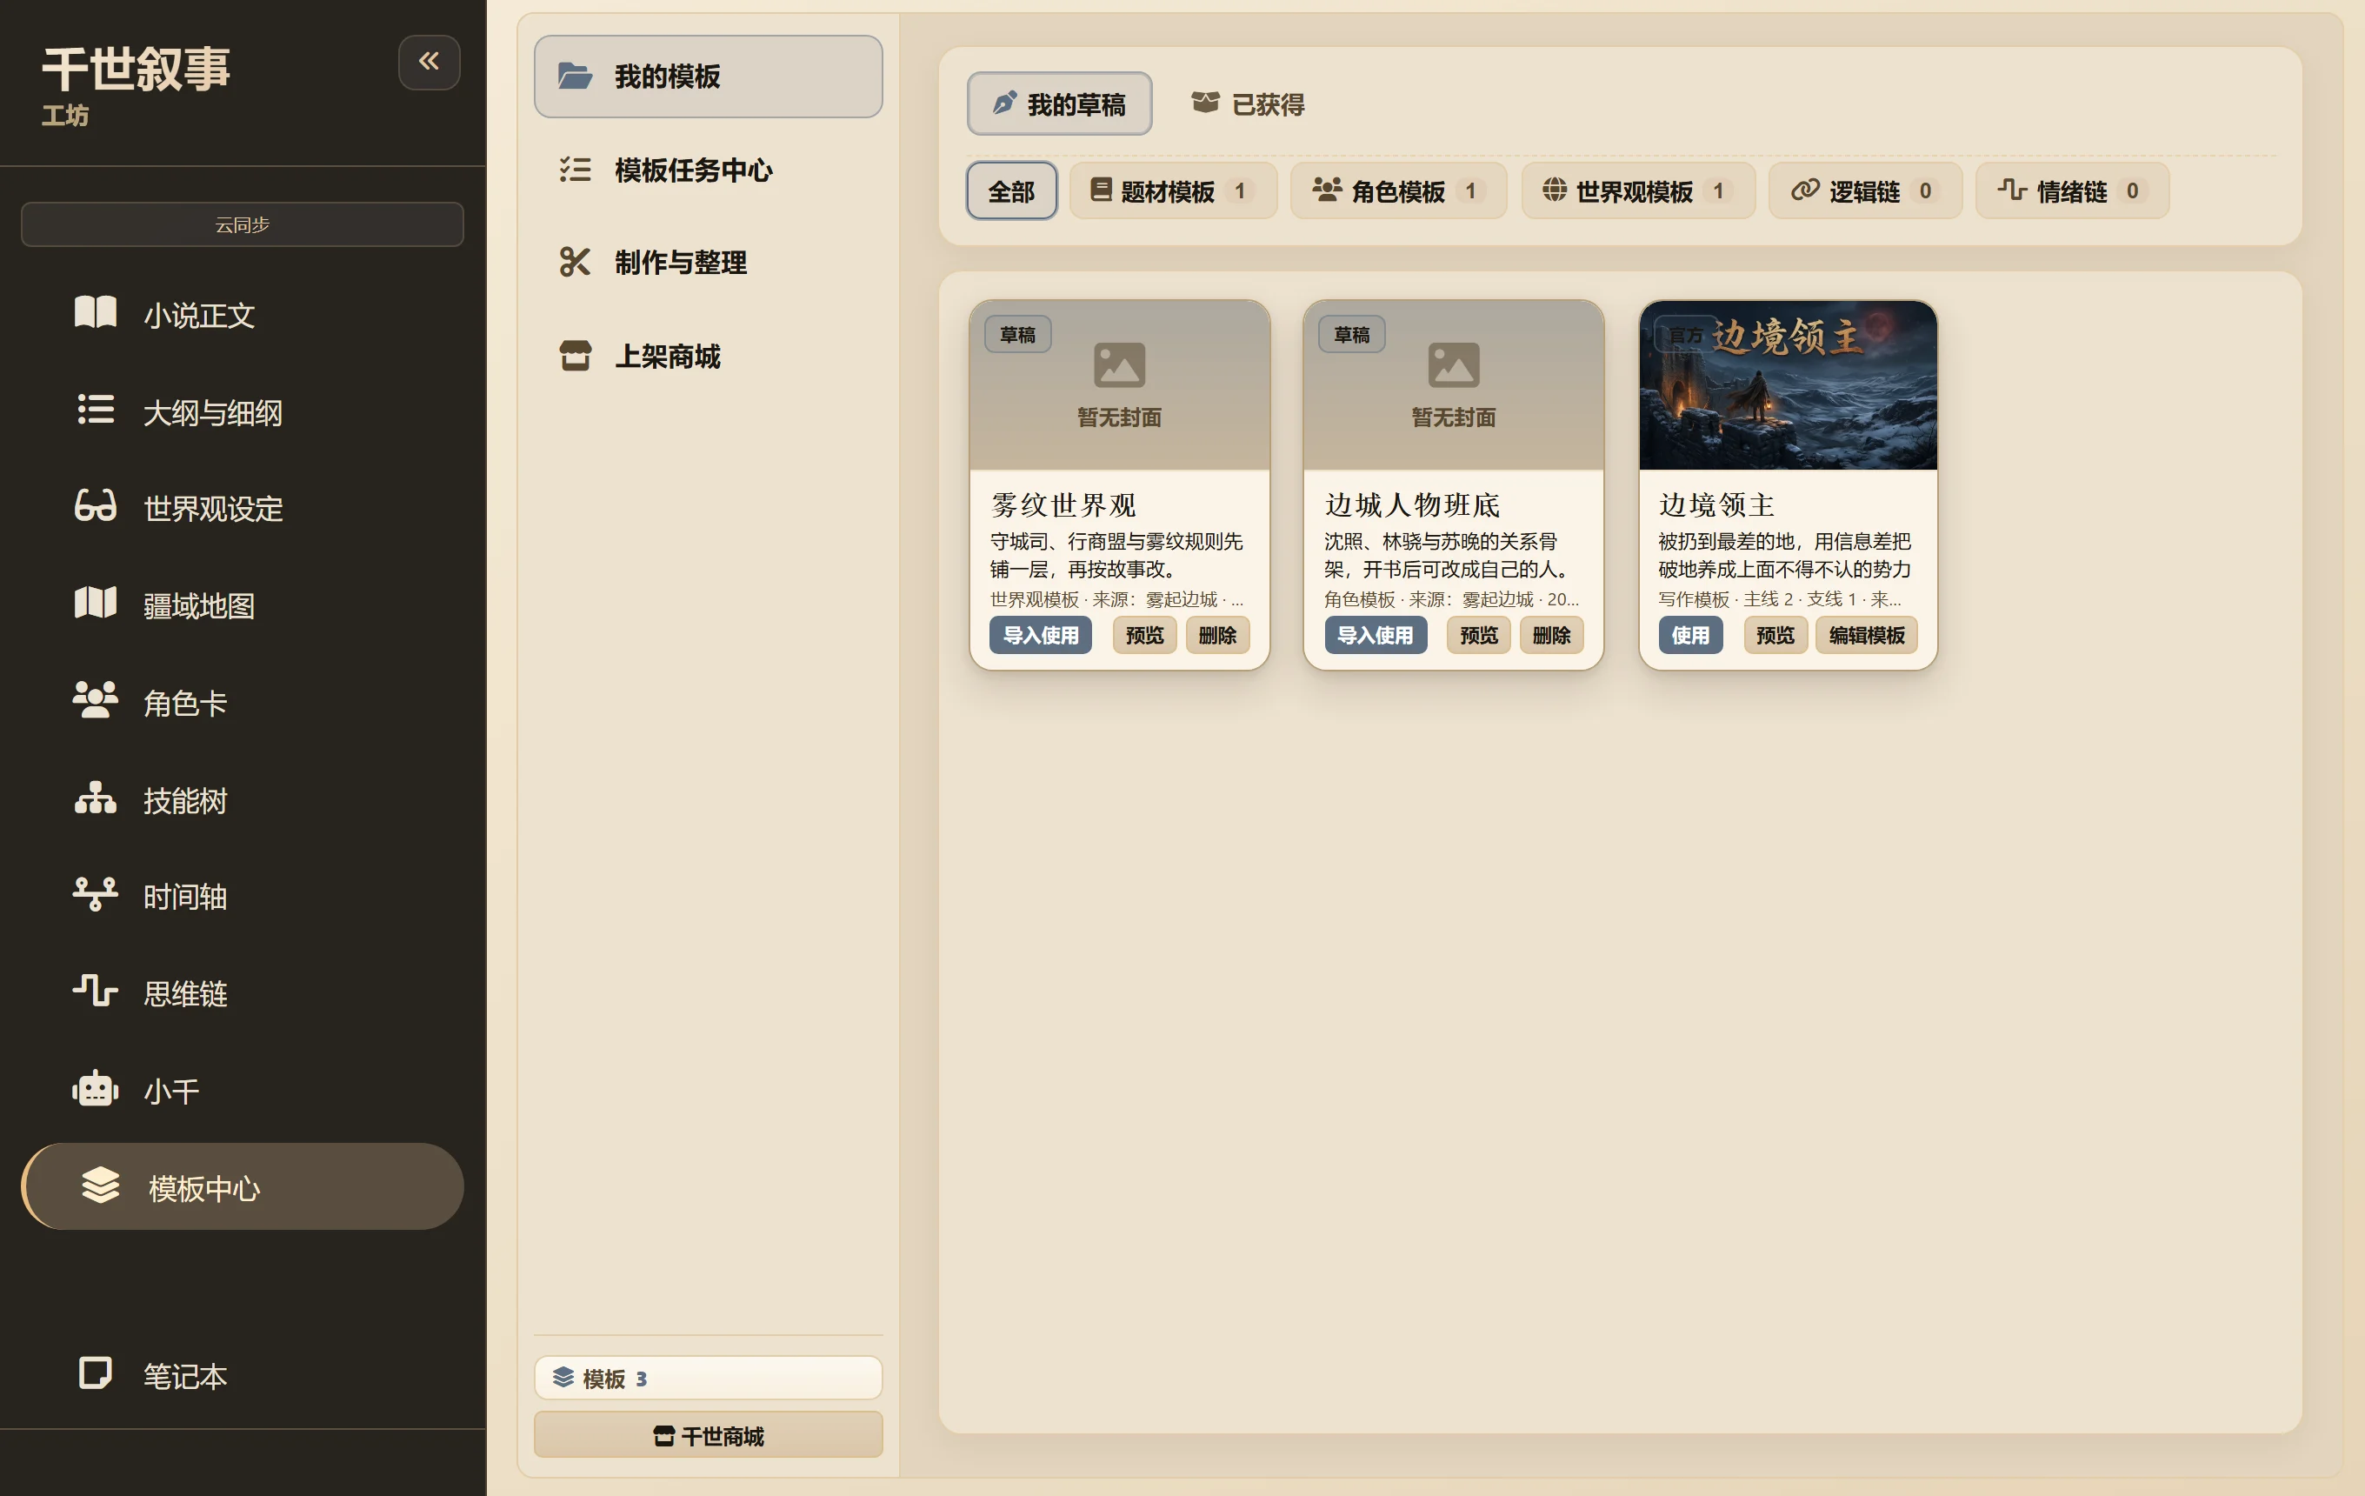Open 上架商城 menu item

click(x=708, y=356)
